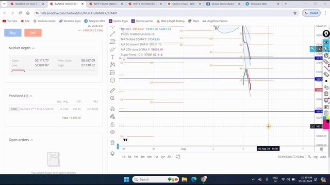The width and height of the screenshot is (330, 185).
Task: Open the Windows Start menu
Action: coord(126,179)
